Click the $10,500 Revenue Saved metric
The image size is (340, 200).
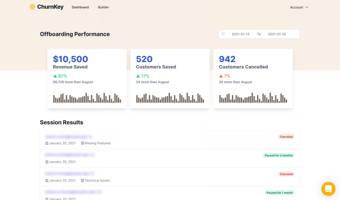point(70,59)
